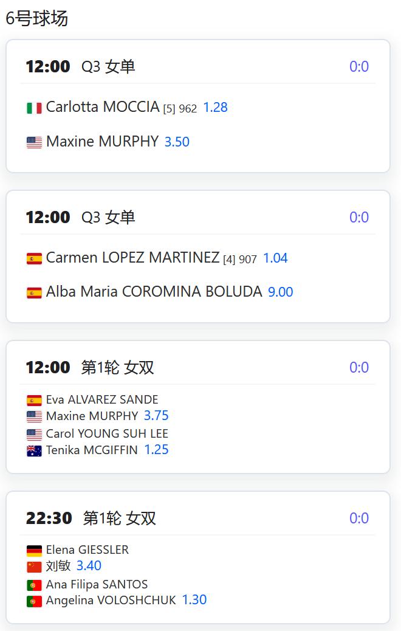Open the 0:0 score of the 22:30 match
The width and height of the screenshot is (401, 631).
[358, 518]
